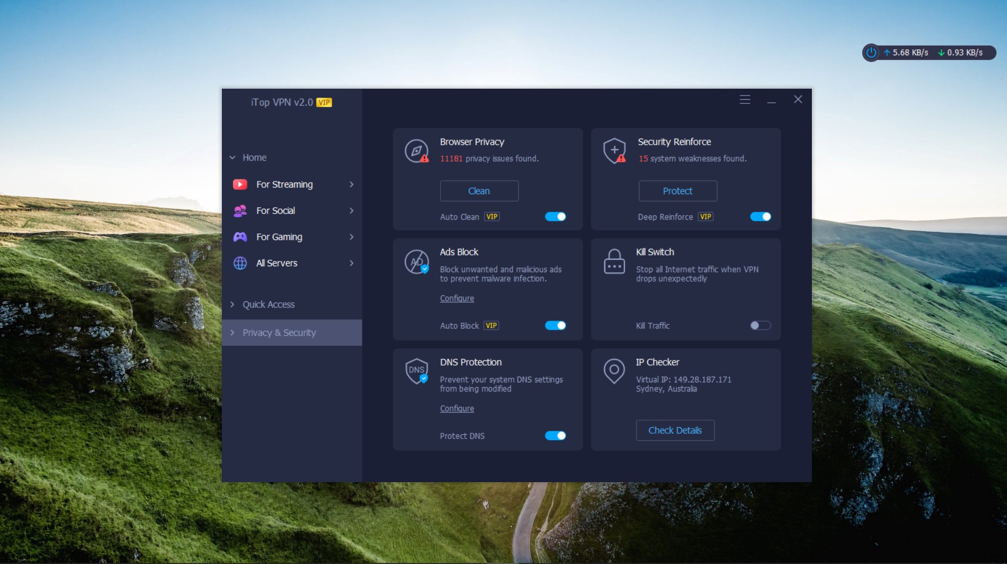Image resolution: width=1007 pixels, height=564 pixels.
Task: Select For Gaming in sidebar
Action: (x=292, y=237)
